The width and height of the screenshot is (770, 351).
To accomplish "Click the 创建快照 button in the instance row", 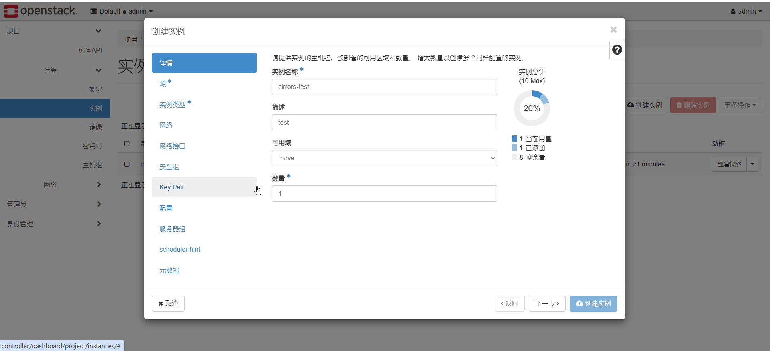I will (x=729, y=164).
